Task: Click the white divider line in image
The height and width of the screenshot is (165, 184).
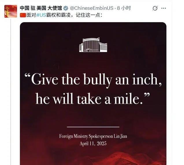Action: point(93,127)
